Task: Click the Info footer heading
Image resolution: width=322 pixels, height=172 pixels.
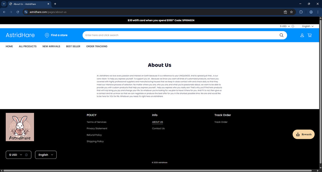Action: (155, 115)
